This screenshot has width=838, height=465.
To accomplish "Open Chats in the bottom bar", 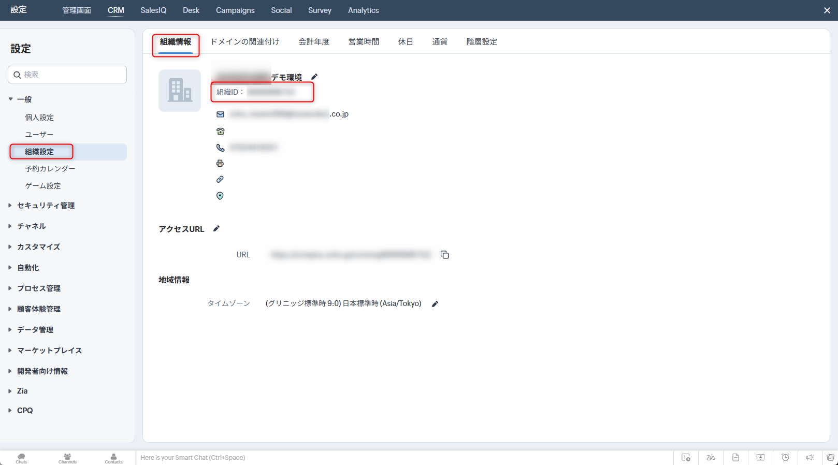I will click(x=21, y=458).
